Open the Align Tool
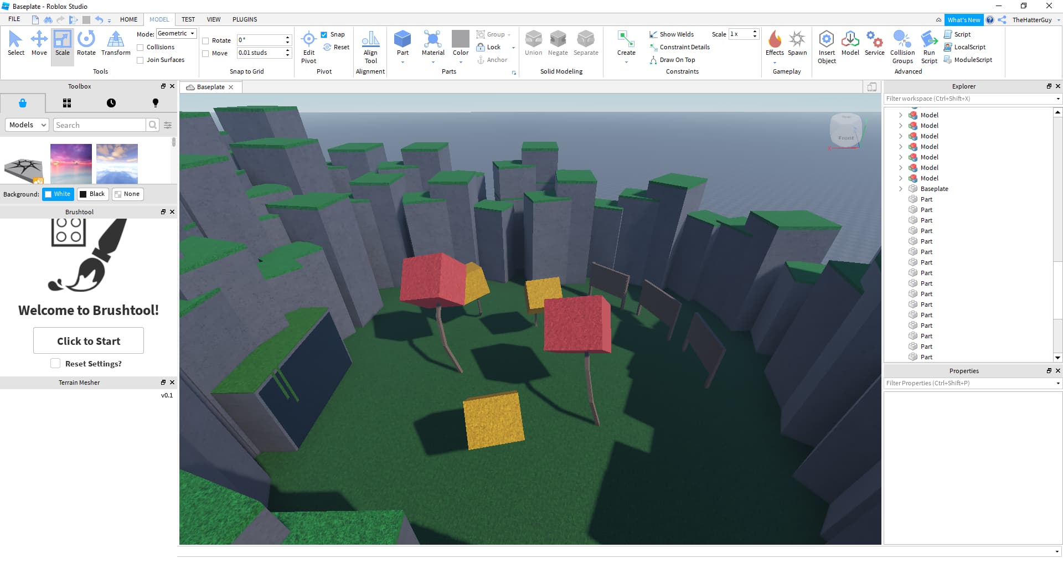 [370, 47]
